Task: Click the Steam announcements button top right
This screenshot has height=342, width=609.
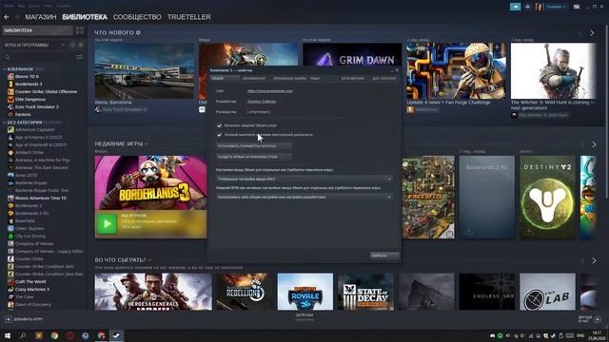Action: (516, 7)
